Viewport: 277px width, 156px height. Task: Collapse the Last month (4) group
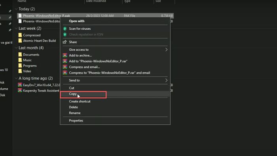tap(16, 48)
